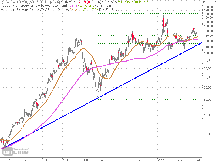
Task: Click the +0,1 change of the 200-MA
Action: (80, 6)
